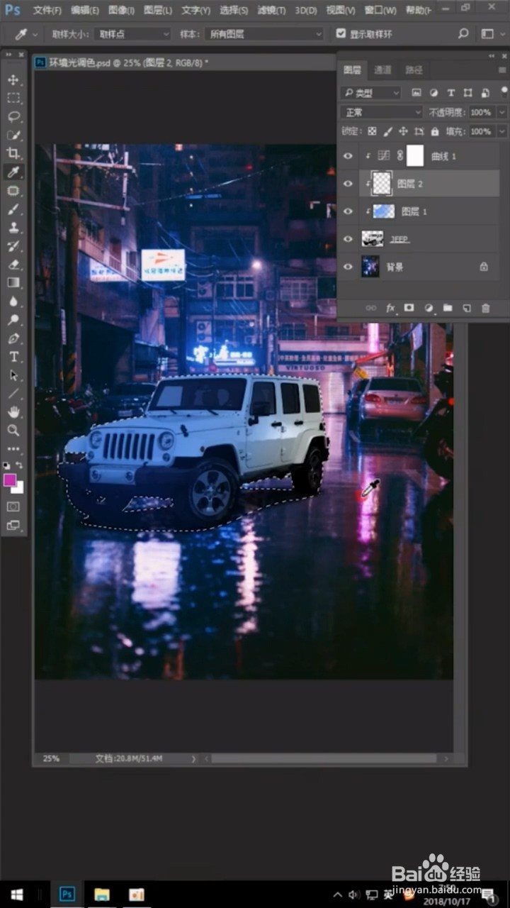Open opacity 不透明度 slider arrow
Viewport: 510px width, 908px height.
click(501, 112)
